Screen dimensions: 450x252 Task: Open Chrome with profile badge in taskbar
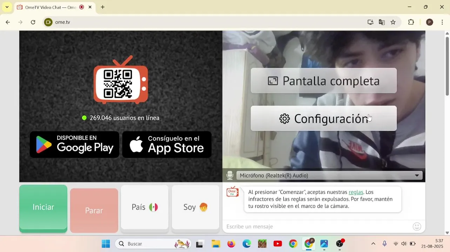click(309, 244)
